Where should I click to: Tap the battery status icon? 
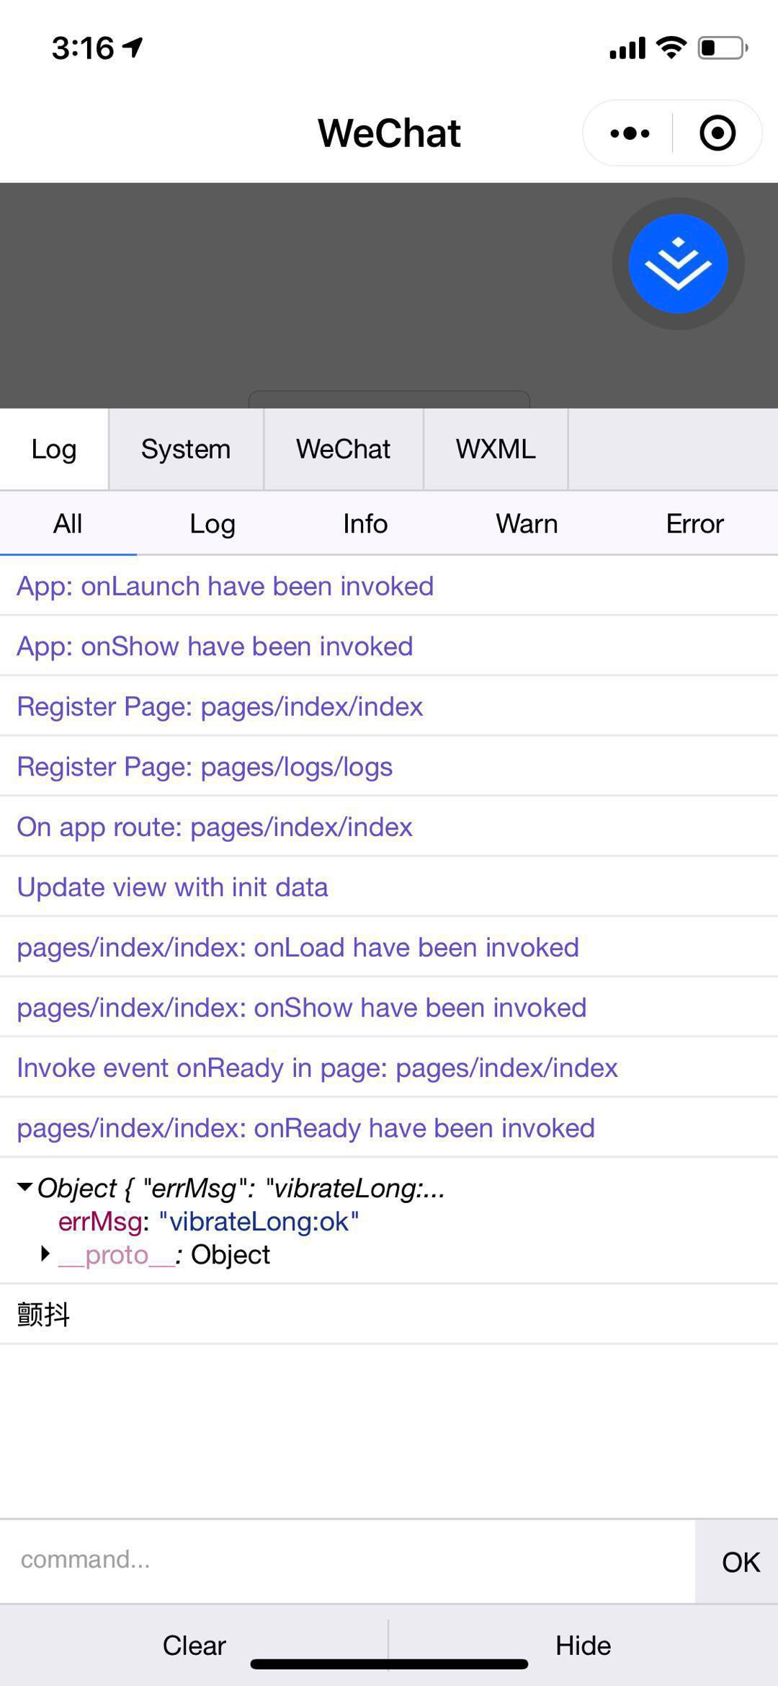coord(723,48)
